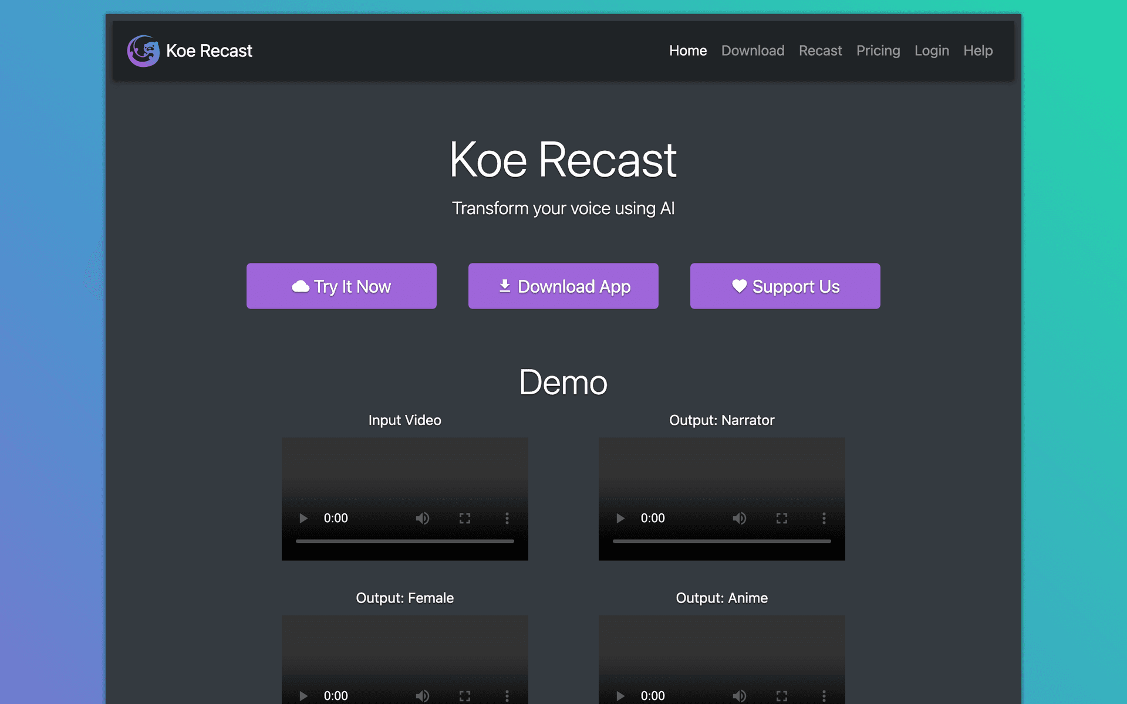
Task: Open more options on Input Video
Action: pos(507,518)
